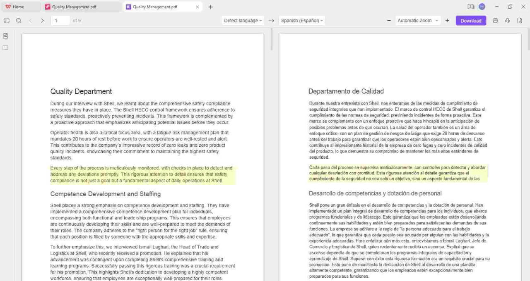This screenshot has height=281, width=530.
Task: Toggle the sidebar panel visibility
Action: pyautogui.click(x=6, y=20)
